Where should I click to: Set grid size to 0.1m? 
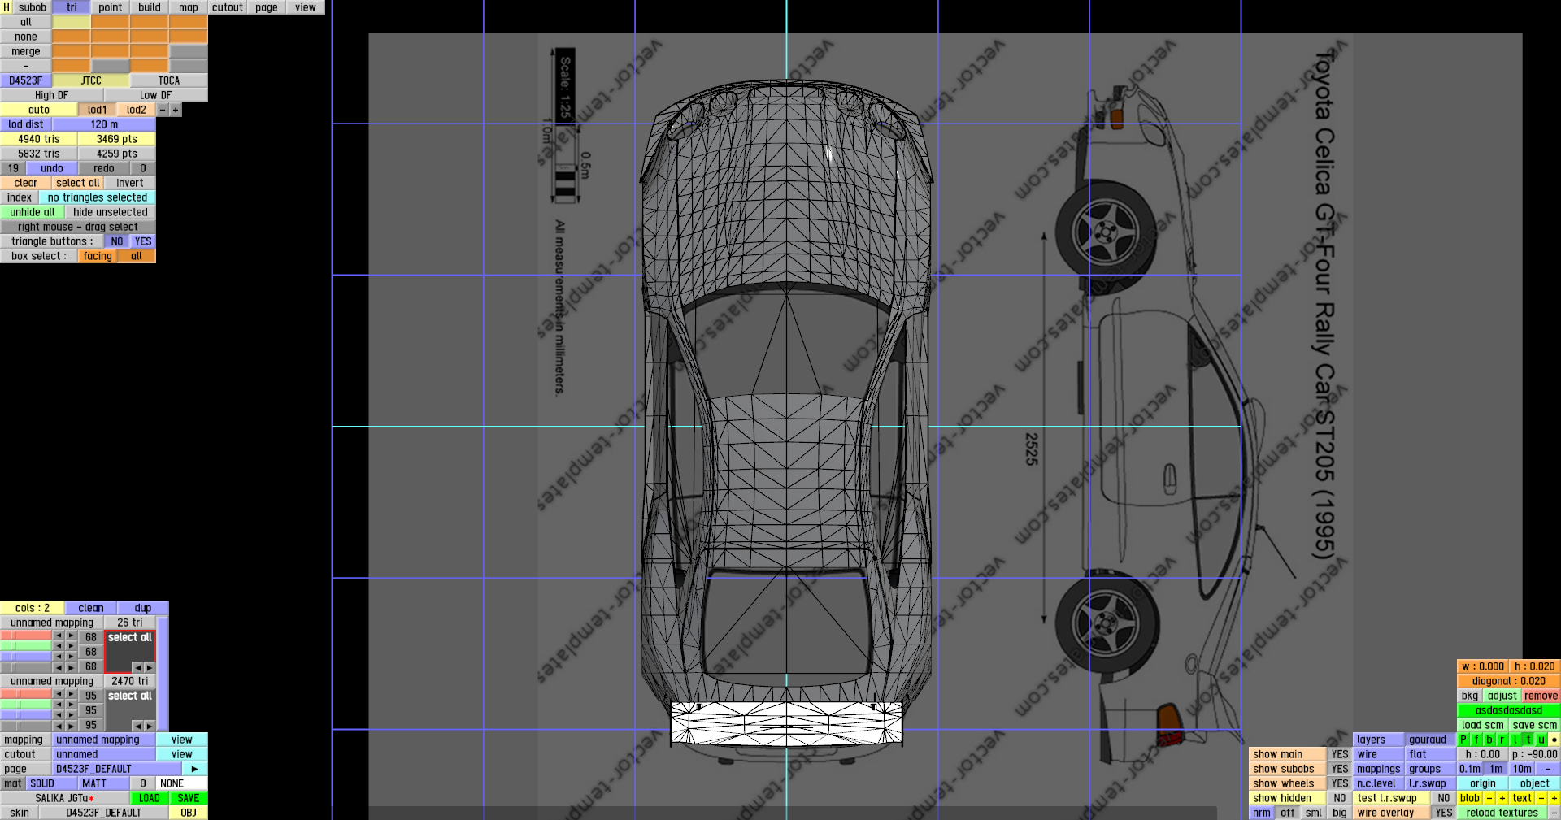[x=1470, y=769]
